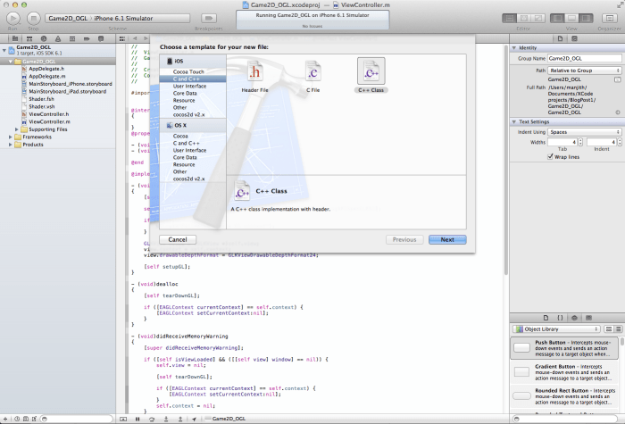625x424 pixels.
Task: Choose the C File template
Action: [312, 76]
